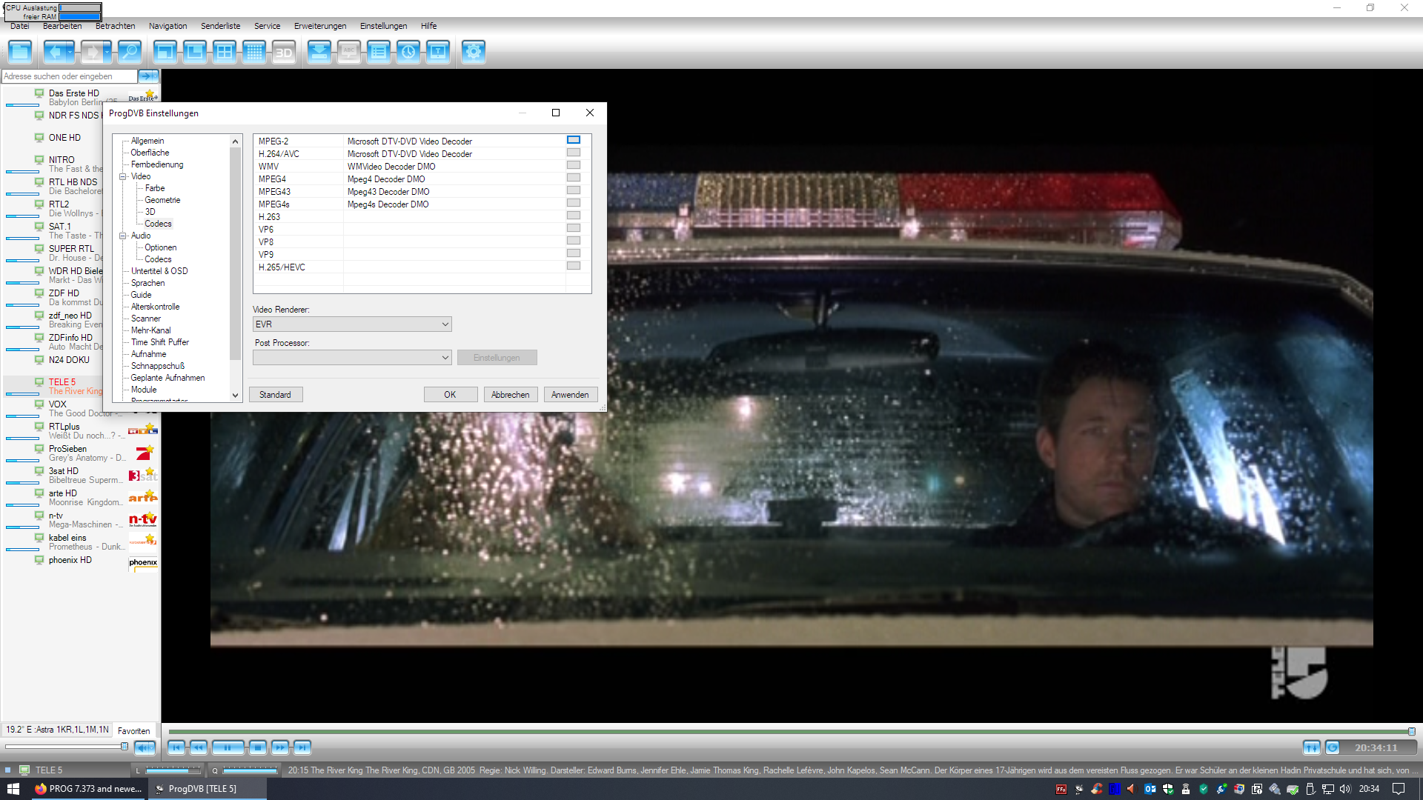Toggle the H.265/HEVC codec checkbox
Screen dimensions: 1423x800
[x=573, y=266]
